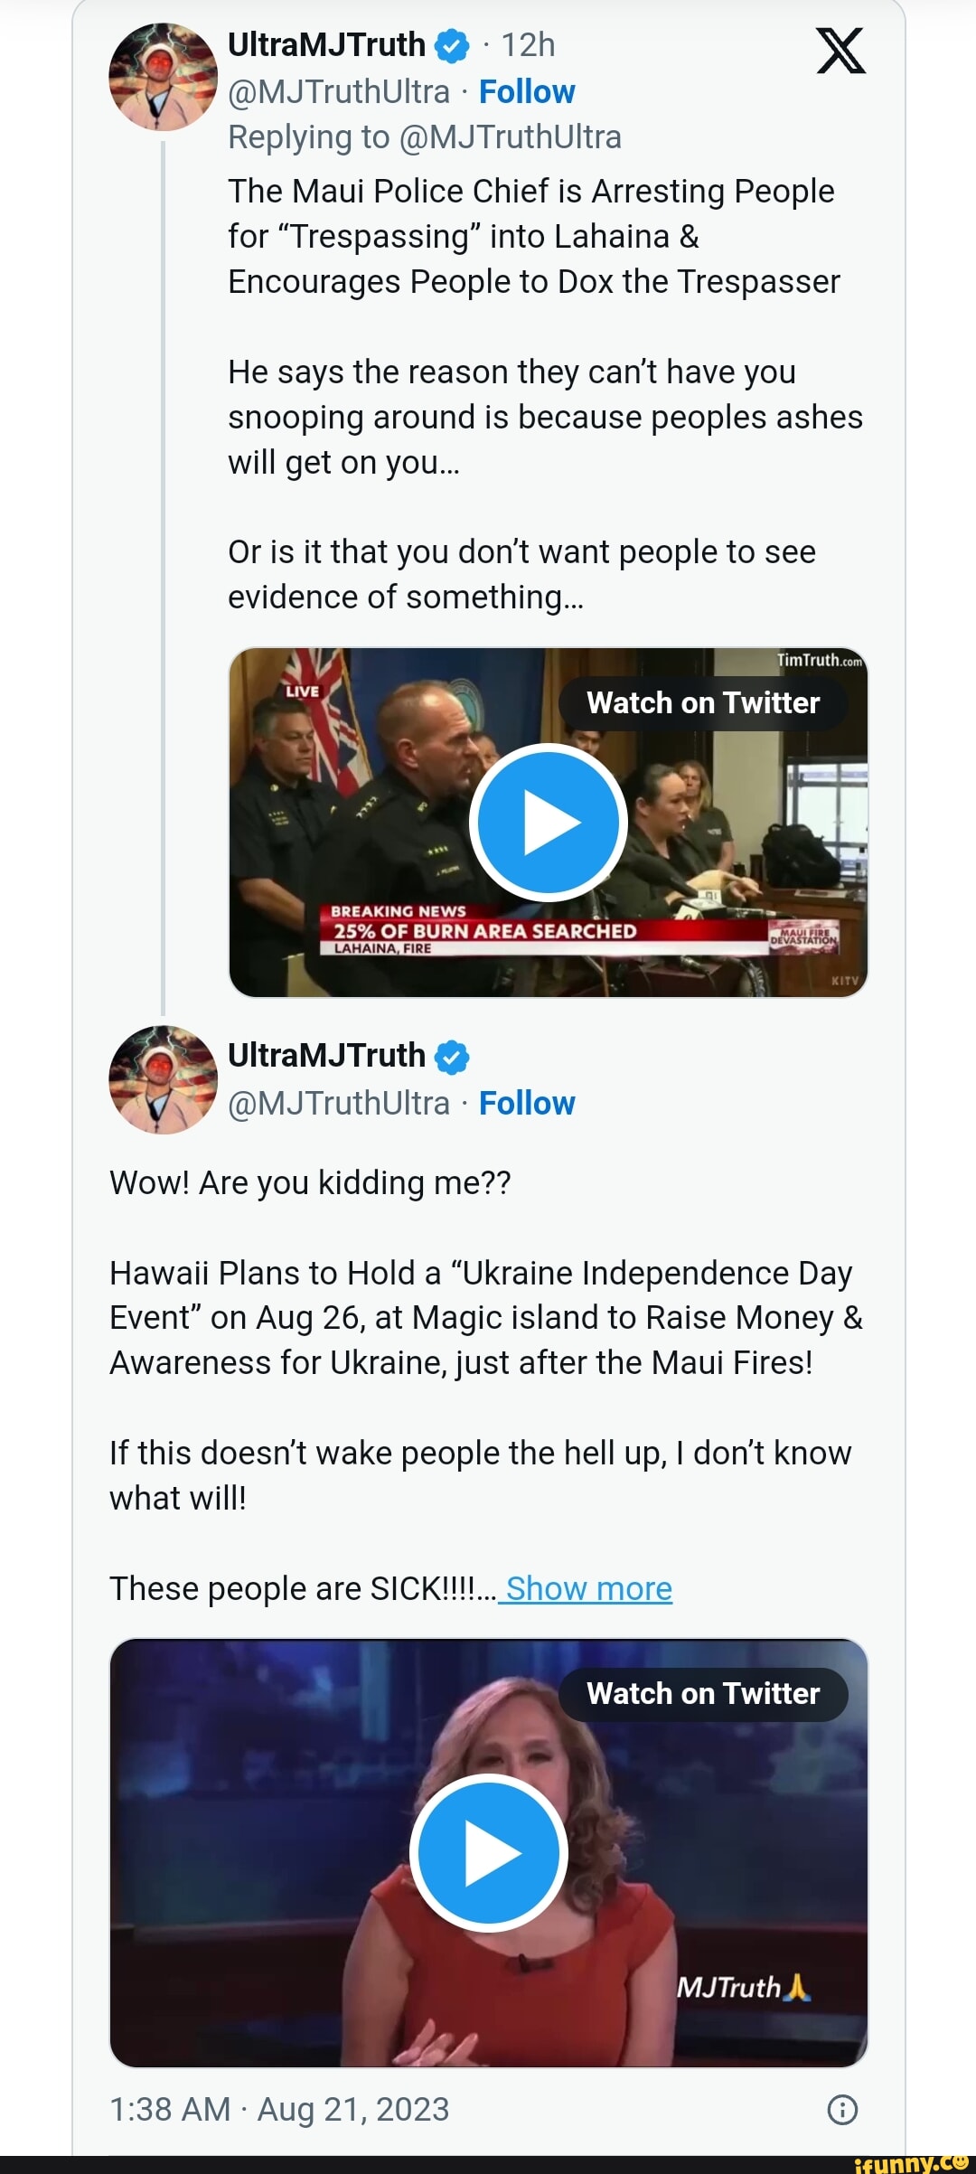Viewport: 976px width, 2174px height.
Task: Open the 1:38 AM Aug 21 timestamp
Action: (279, 2109)
